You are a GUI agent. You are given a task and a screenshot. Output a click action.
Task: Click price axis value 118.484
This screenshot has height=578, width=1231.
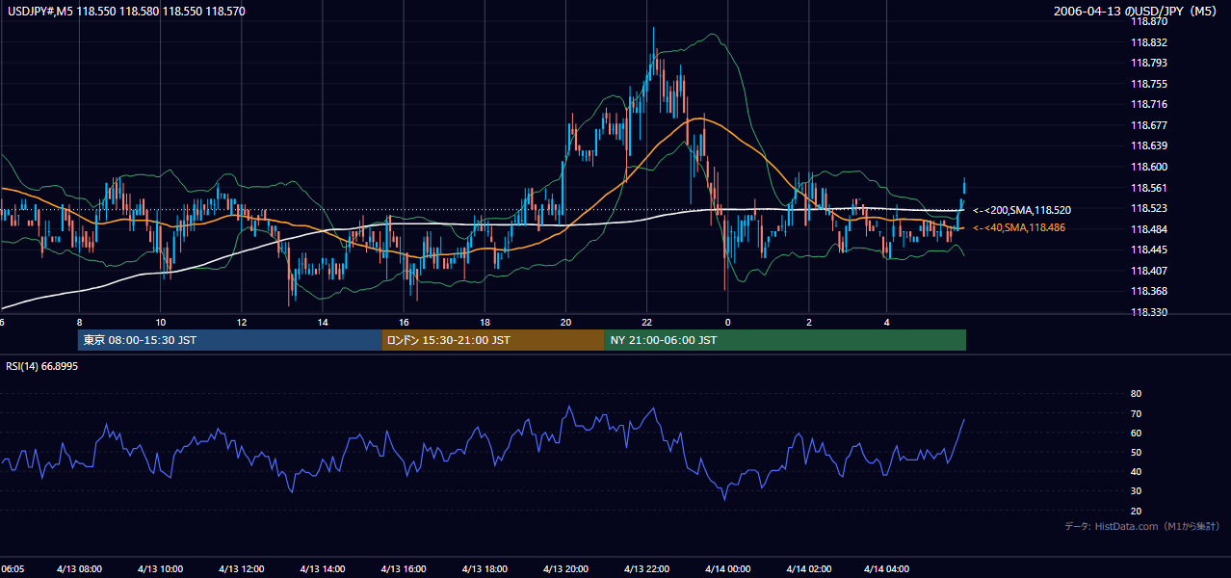[x=1148, y=229]
